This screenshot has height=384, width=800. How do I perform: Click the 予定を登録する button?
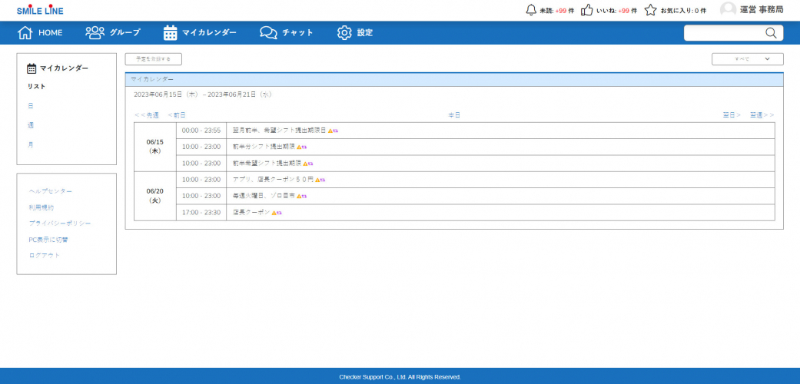point(154,59)
